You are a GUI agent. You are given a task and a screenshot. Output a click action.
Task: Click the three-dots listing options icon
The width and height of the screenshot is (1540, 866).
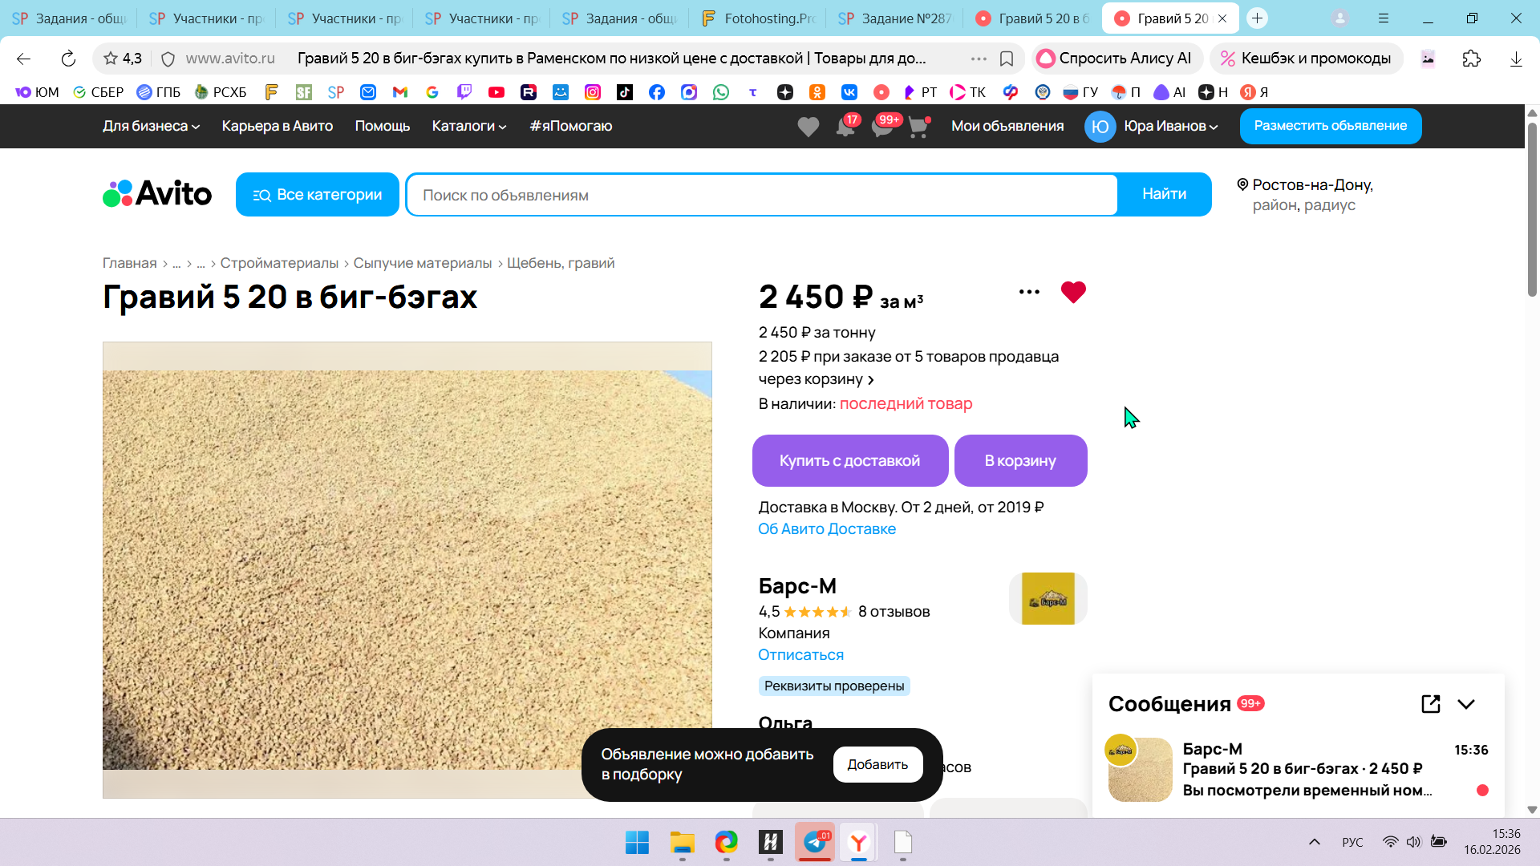pyautogui.click(x=1029, y=292)
